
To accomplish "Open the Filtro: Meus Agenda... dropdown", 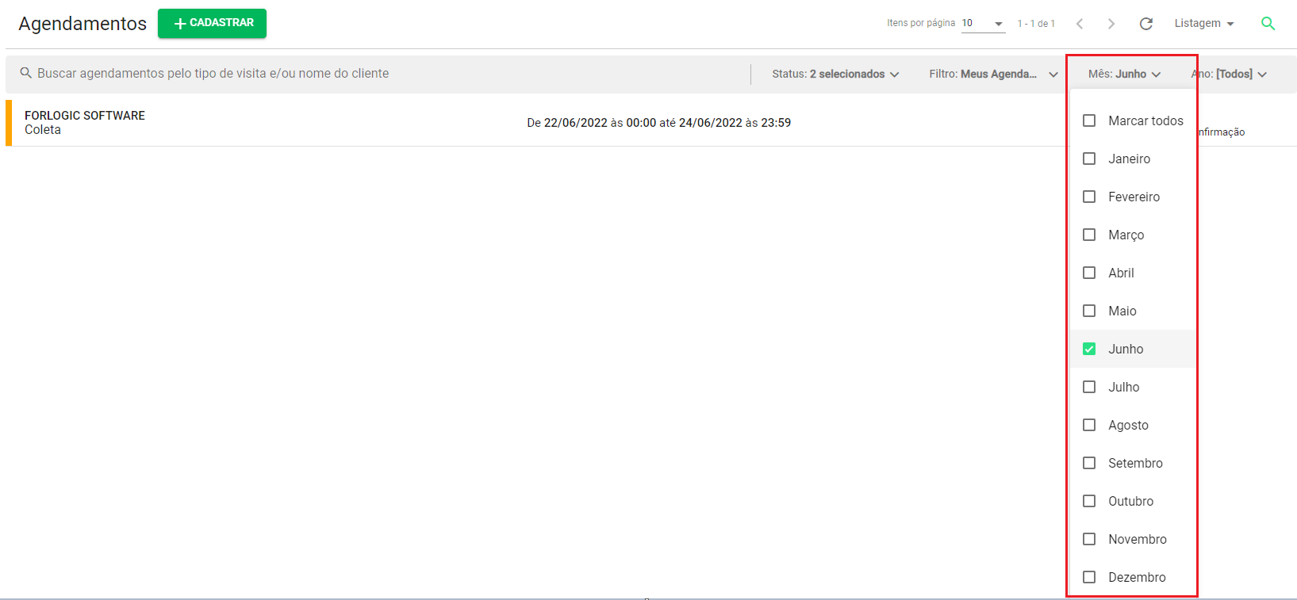I will 993,74.
